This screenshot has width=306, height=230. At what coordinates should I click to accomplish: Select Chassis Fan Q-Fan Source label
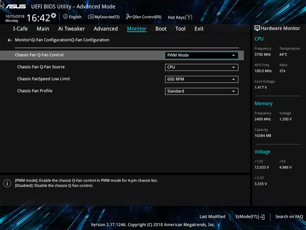[x=41, y=67]
